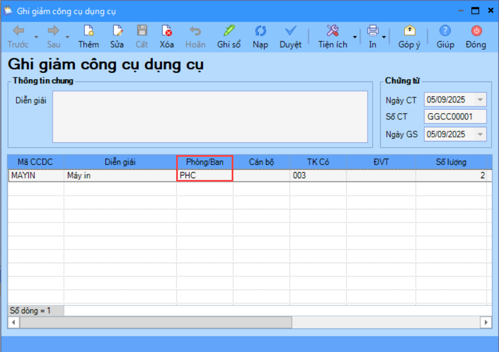Open the Tiện ích utilities tool
499x352 pixels.
click(x=332, y=37)
